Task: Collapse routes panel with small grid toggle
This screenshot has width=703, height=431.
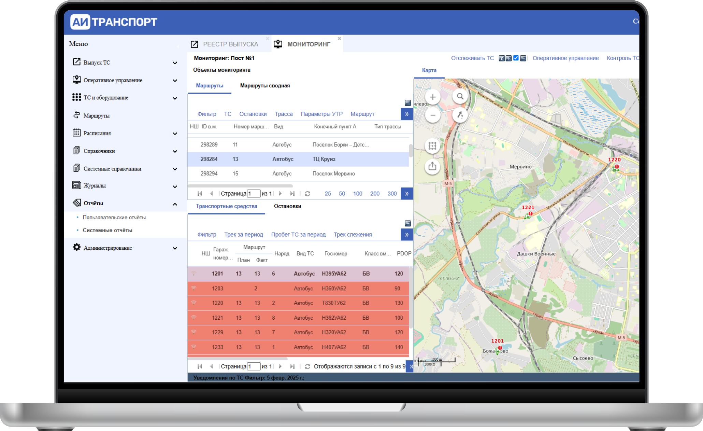Action: (x=407, y=103)
